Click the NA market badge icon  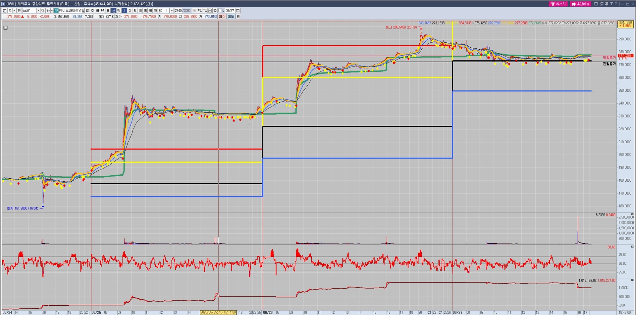coord(56,11)
